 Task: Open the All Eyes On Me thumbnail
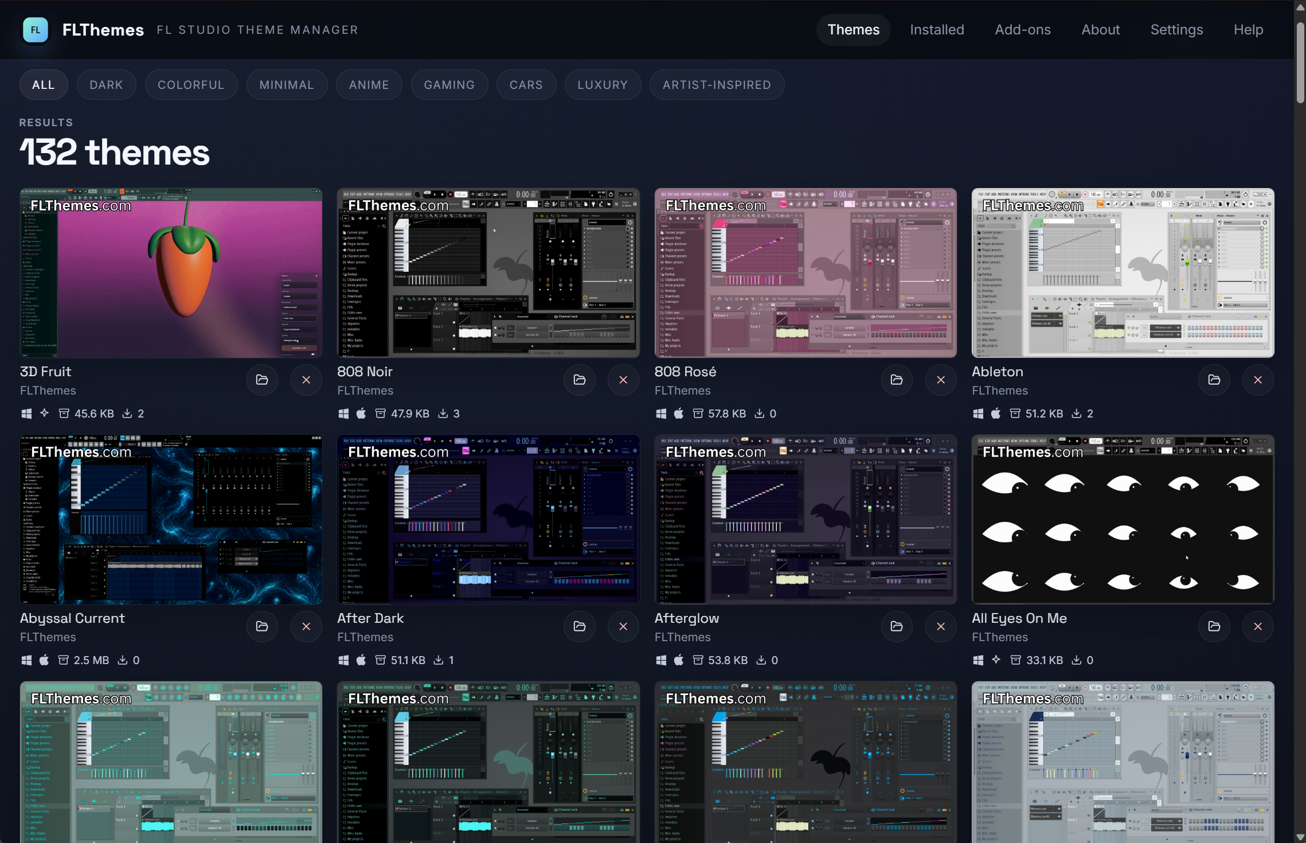[1123, 520]
